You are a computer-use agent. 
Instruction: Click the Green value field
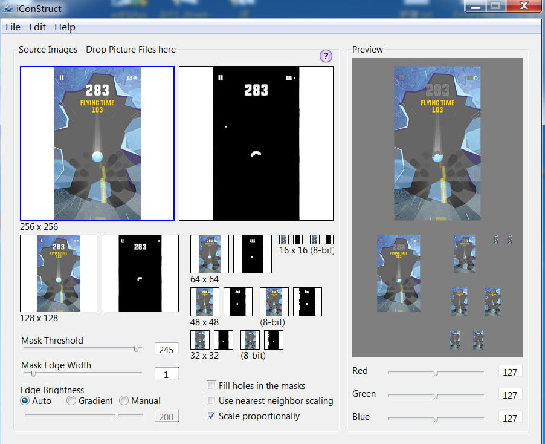point(510,394)
